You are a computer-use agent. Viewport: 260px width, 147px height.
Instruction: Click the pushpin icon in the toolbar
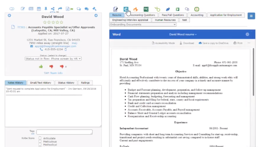pyautogui.click(x=46, y=9)
